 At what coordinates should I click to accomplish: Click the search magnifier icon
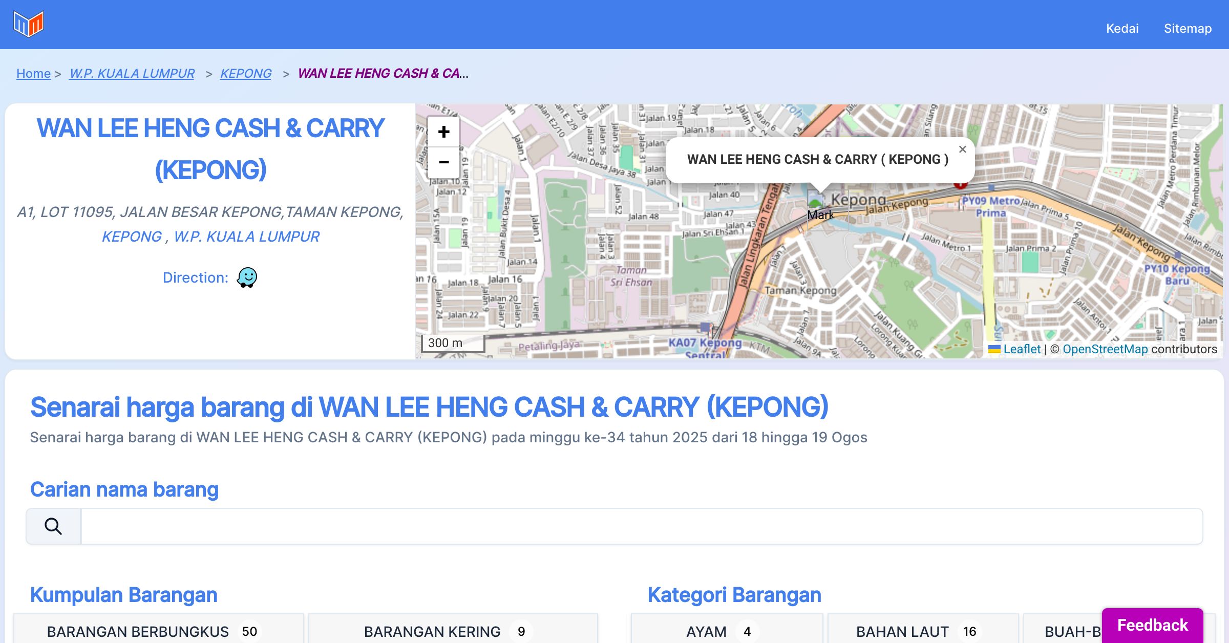53,526
